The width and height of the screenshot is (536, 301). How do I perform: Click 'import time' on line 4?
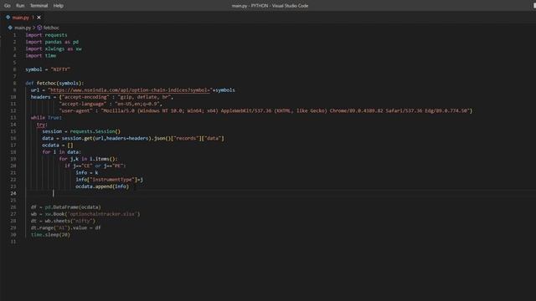(41, 56)
